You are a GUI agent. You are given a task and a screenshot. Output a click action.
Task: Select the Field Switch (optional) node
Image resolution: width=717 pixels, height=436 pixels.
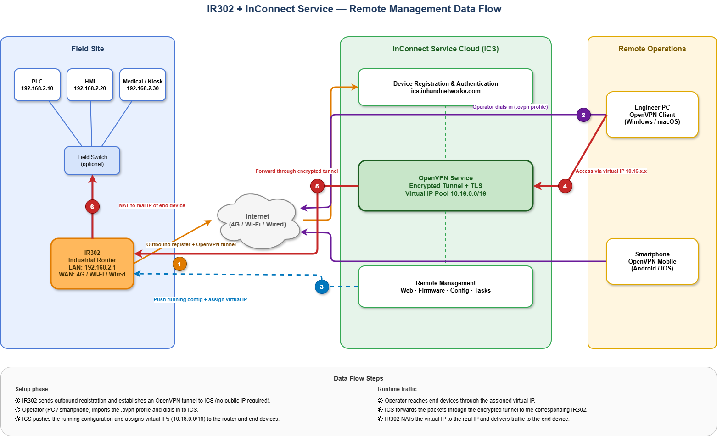pyautogui.click(x=92, y=160)
